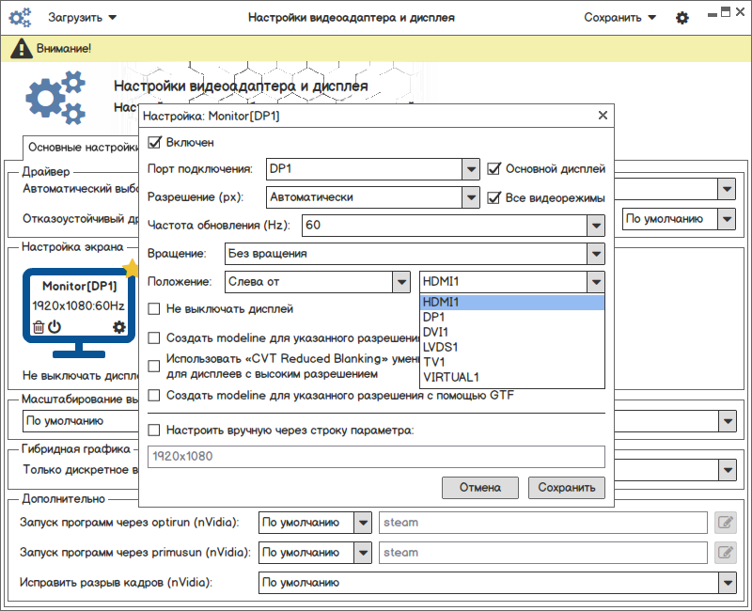Open the gear settings inside Monitor[DP1]
The width and height of the screenshot is (752, 611).
(118, 327)
